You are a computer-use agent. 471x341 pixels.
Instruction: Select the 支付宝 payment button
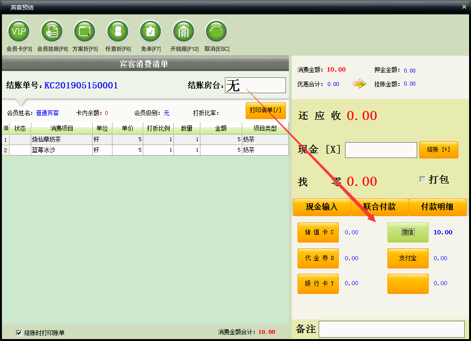[408, 258]
